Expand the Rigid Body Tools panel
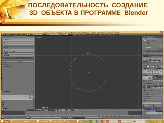Screen dimensions: 164x123 tap(8, 66)
